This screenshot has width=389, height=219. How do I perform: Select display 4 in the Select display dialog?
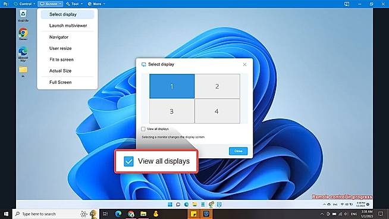tap(217, 111)
